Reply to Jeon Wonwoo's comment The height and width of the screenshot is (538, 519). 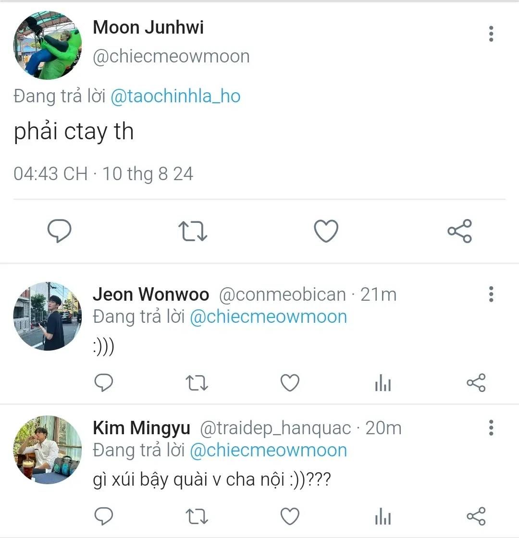pos(103,383)
